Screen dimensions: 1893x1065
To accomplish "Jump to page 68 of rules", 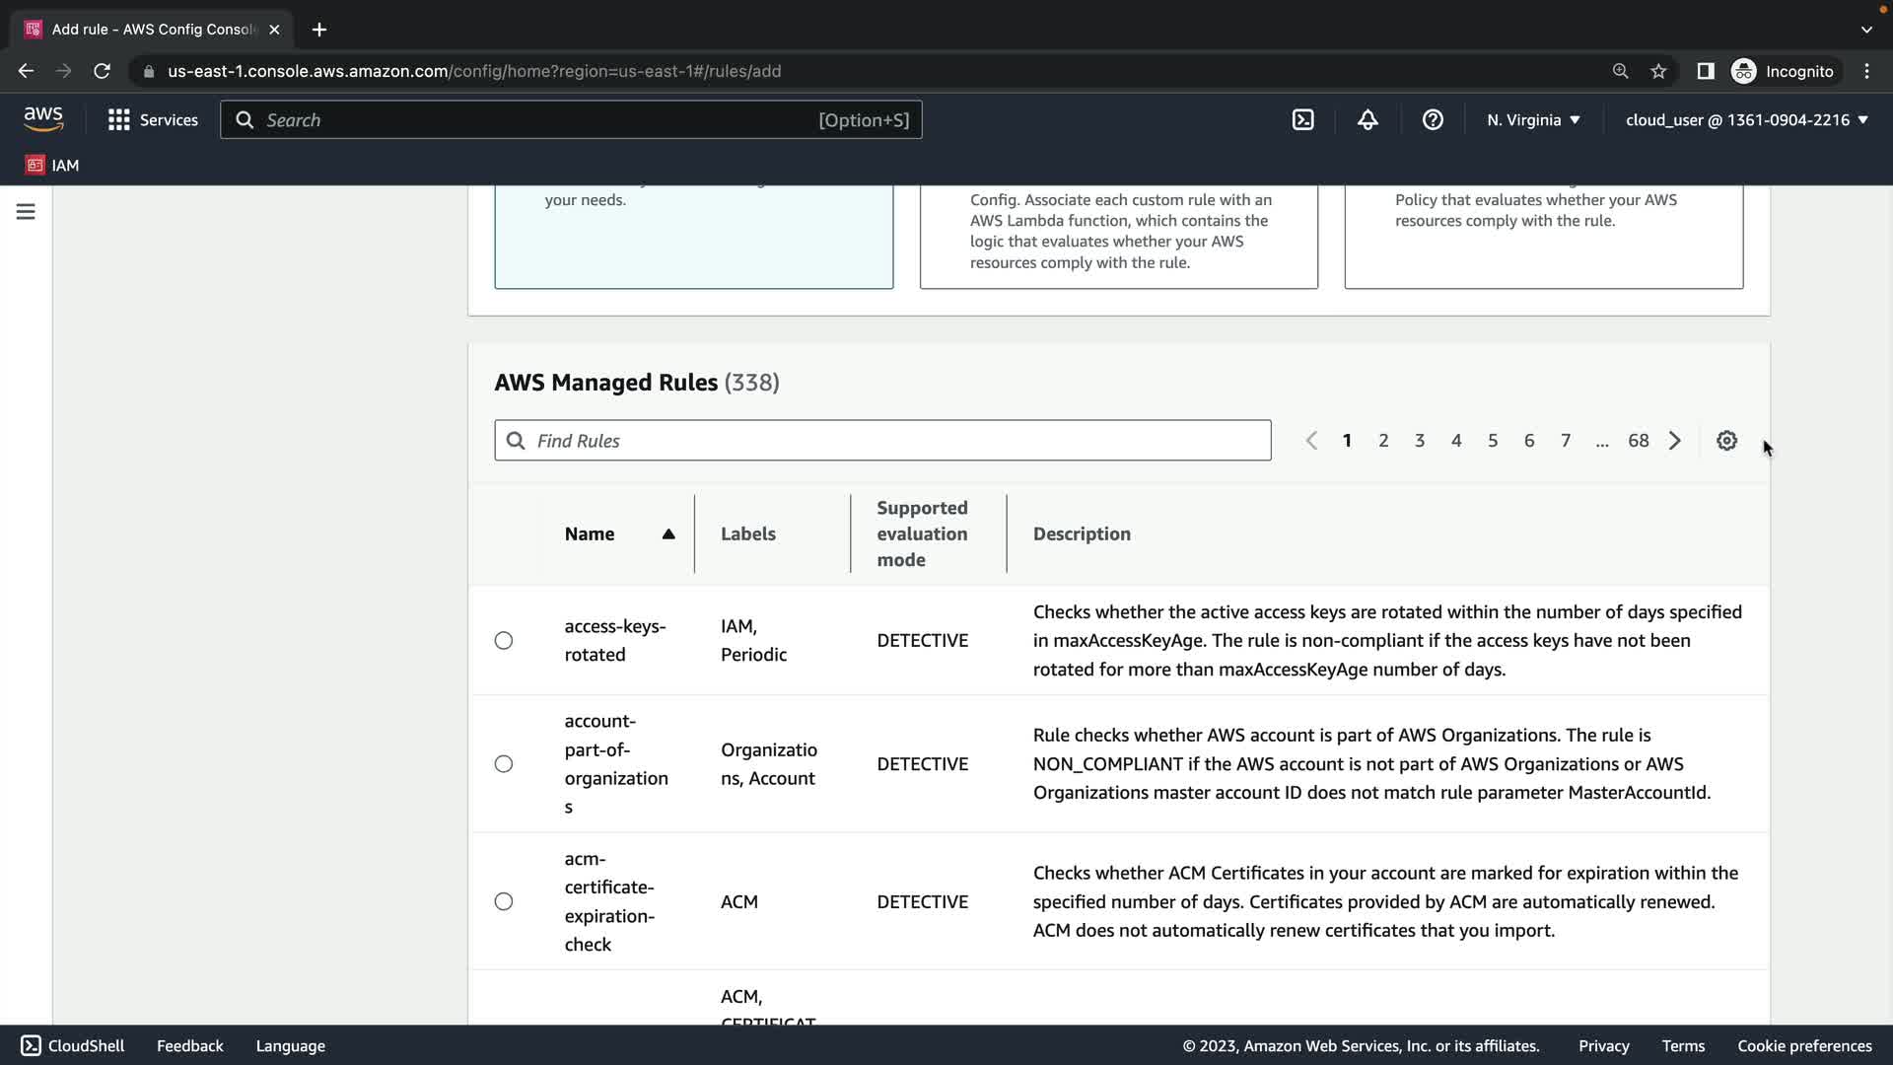I will (1638, 441).
